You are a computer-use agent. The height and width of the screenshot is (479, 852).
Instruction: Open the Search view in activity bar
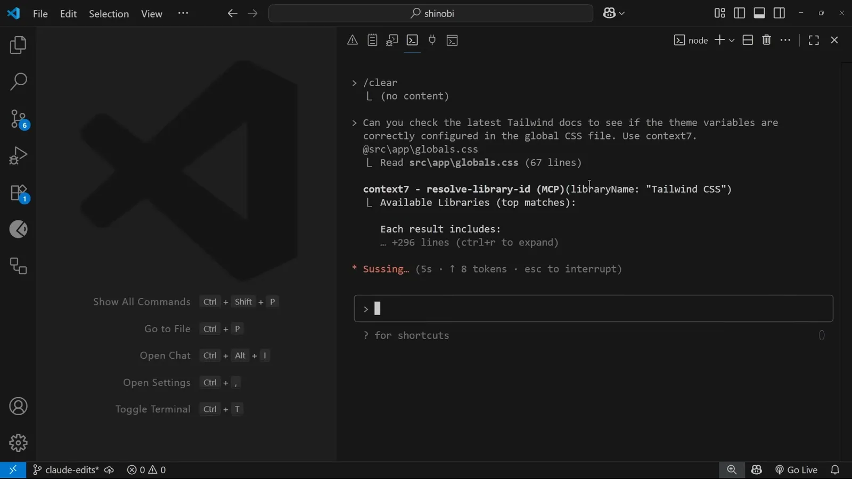[18, 82]
